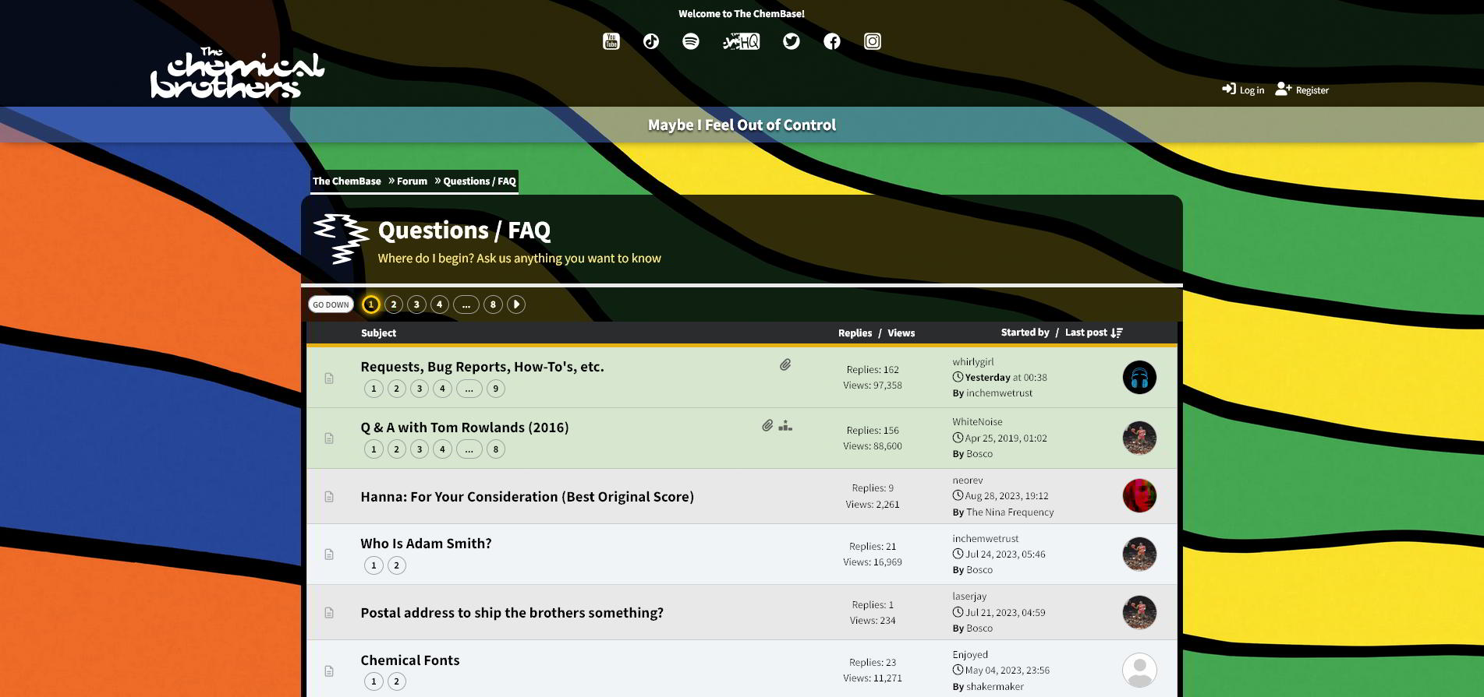This screenshot has width=1484, height=697.
Task: Click the Register link
Action: 1302,90
